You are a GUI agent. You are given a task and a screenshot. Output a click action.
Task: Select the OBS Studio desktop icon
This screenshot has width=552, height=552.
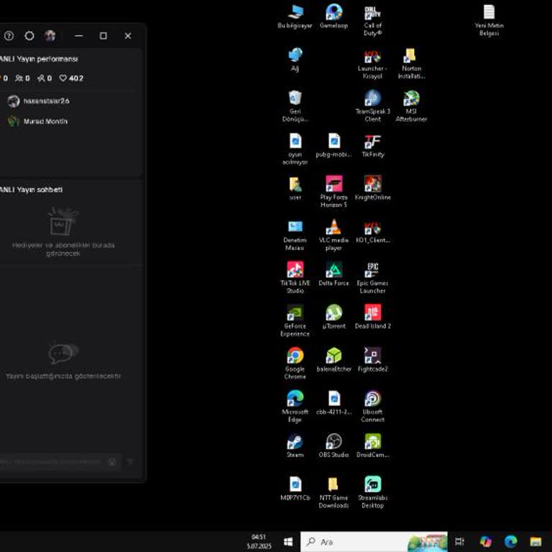tap(333, 441)
